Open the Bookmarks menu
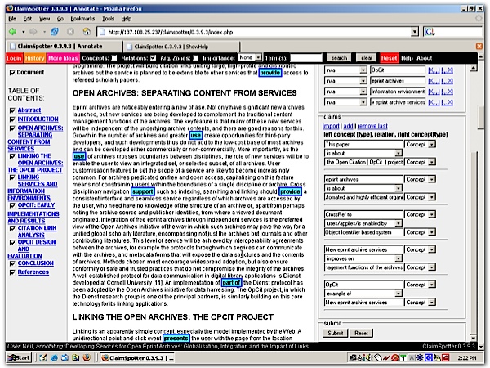 pos(82,19)
